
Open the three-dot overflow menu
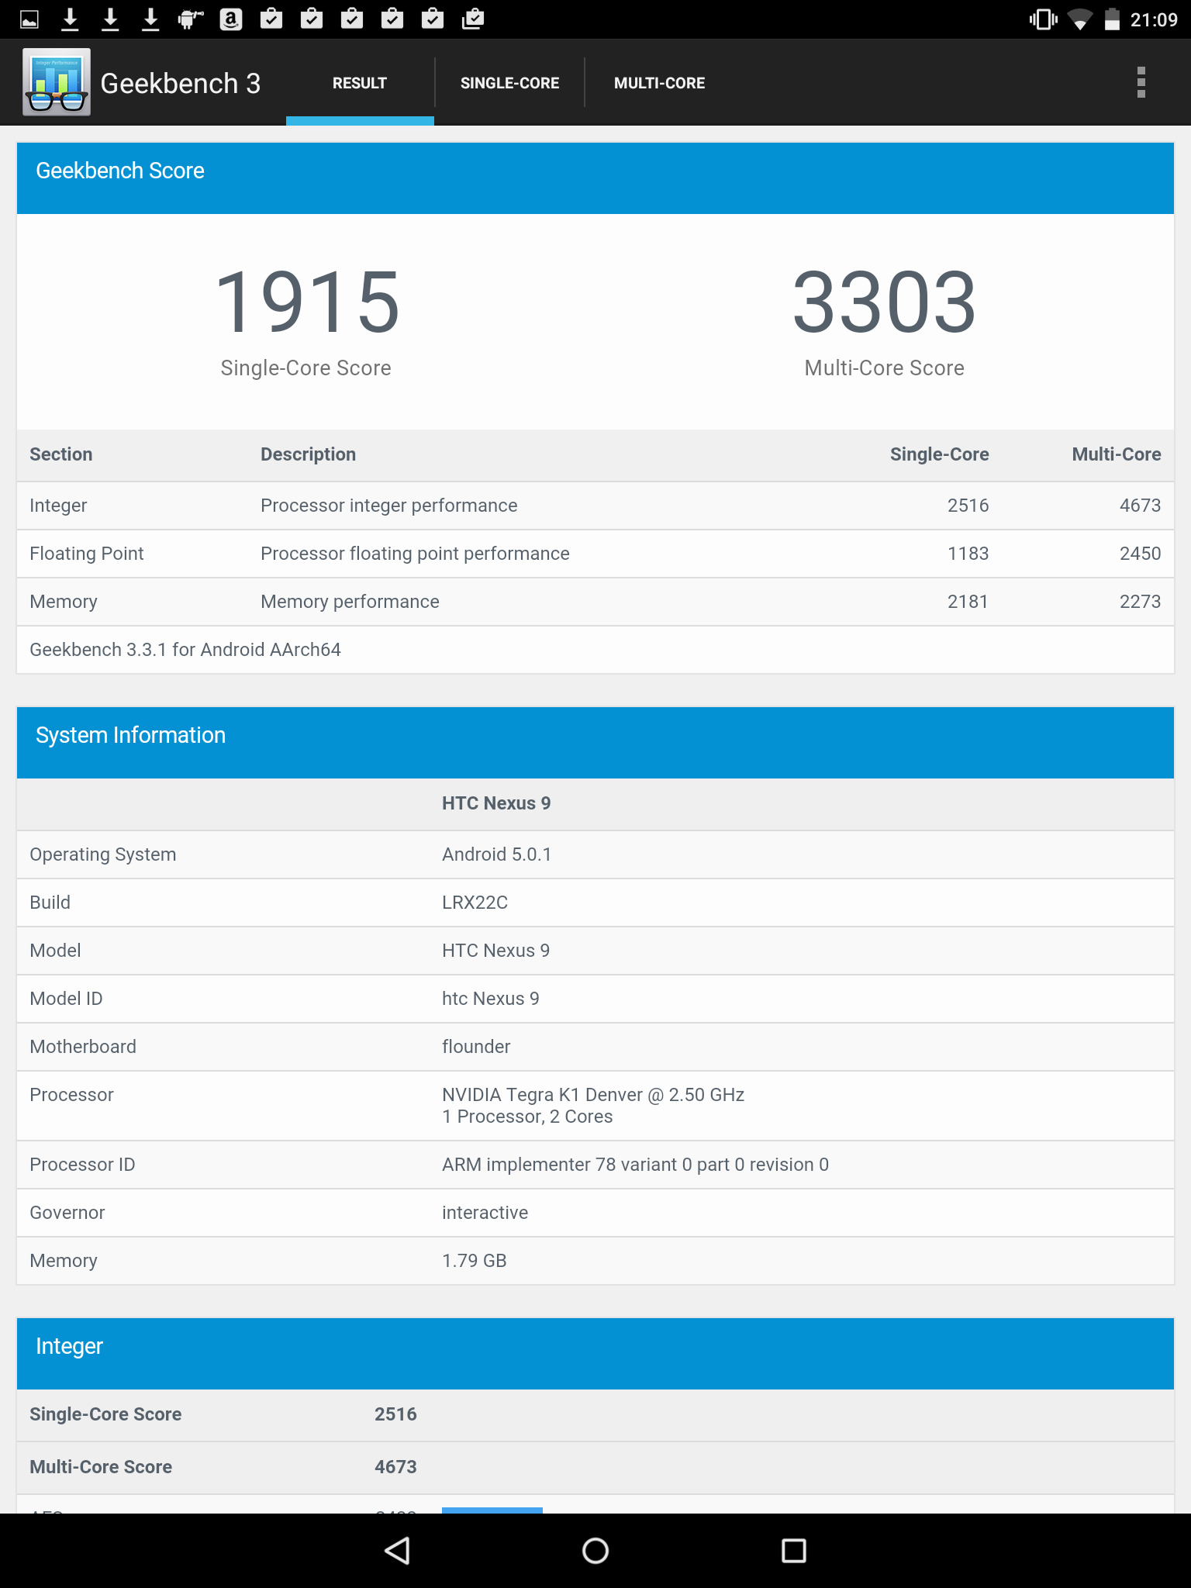(1141, 82)
